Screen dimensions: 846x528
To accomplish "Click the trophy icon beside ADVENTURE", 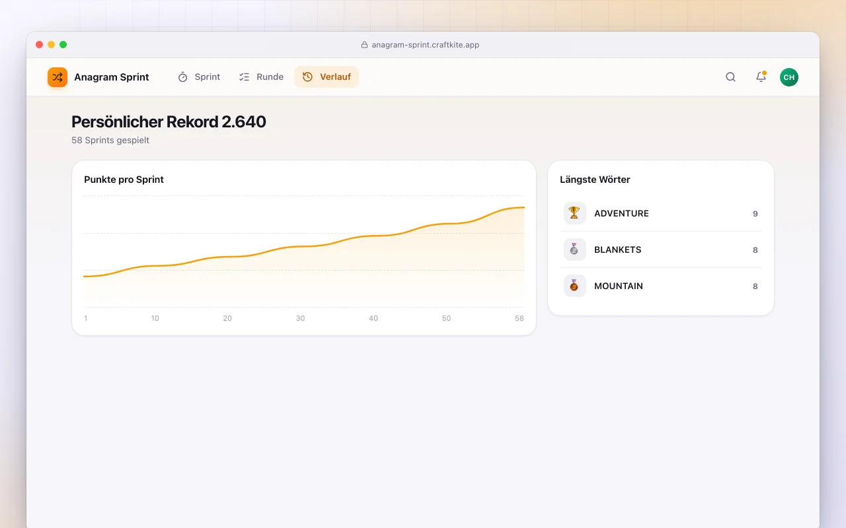I will coord(574,213).
